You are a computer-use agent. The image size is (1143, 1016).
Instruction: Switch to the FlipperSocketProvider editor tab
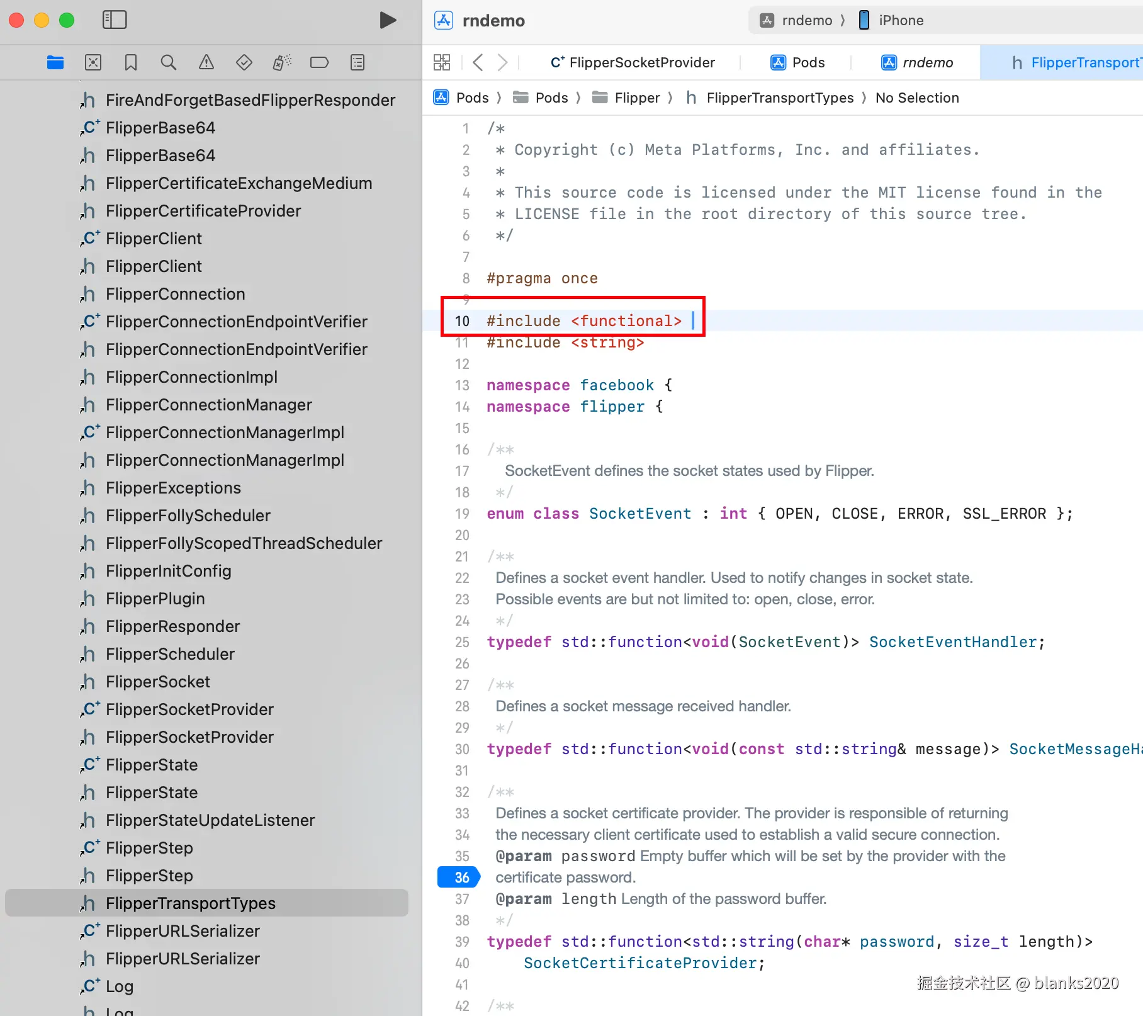632,62
